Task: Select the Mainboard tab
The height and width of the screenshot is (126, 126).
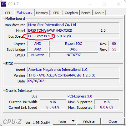Action: [x=24, y=13]
